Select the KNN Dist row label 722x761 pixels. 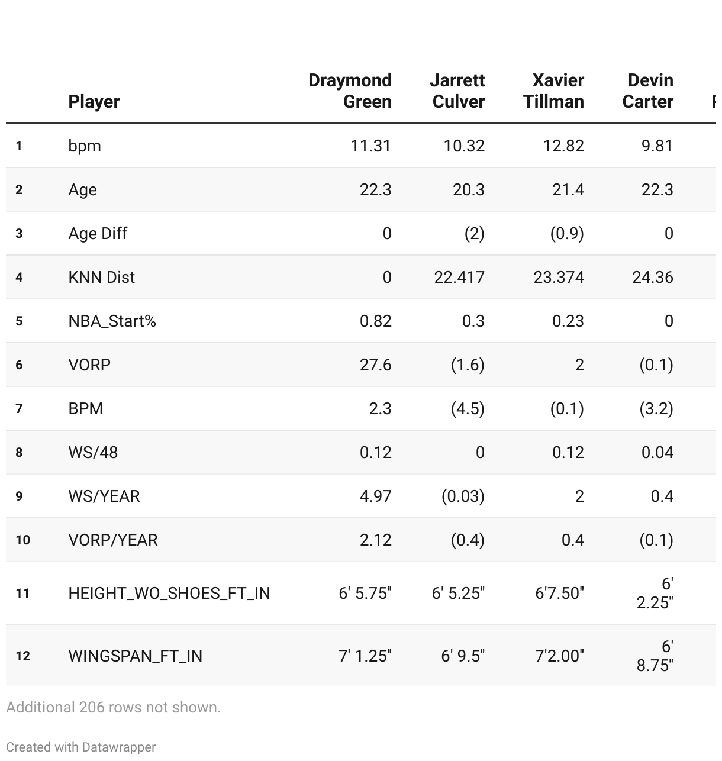click(x=101, y=277)
